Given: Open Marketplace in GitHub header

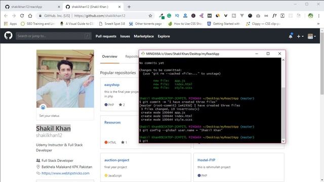Looking at the screenshot, I should point(144,36).
